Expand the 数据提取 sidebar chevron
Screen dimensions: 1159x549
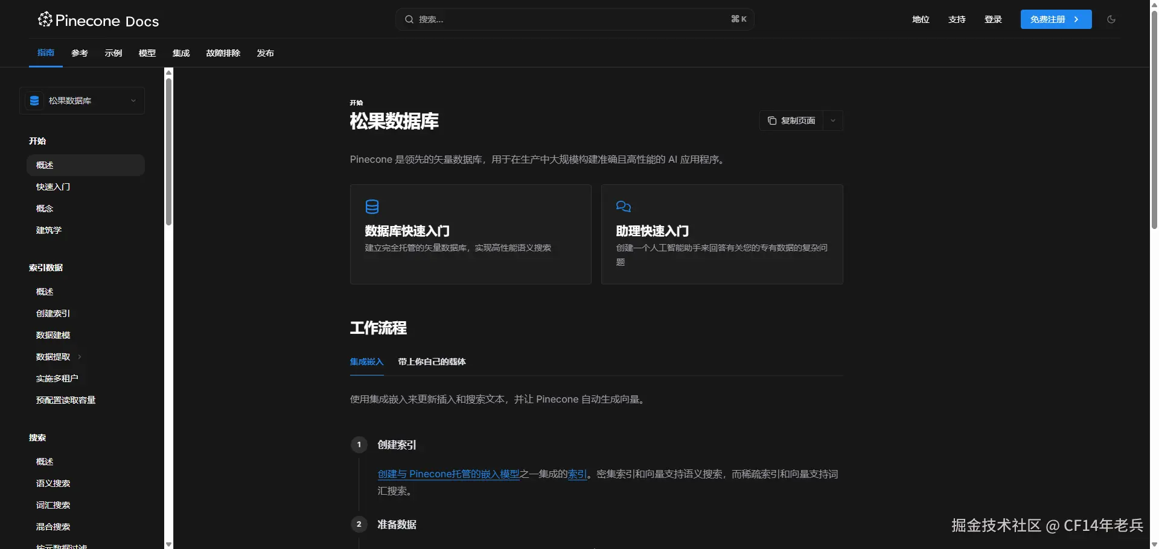(x=80, y=357)
